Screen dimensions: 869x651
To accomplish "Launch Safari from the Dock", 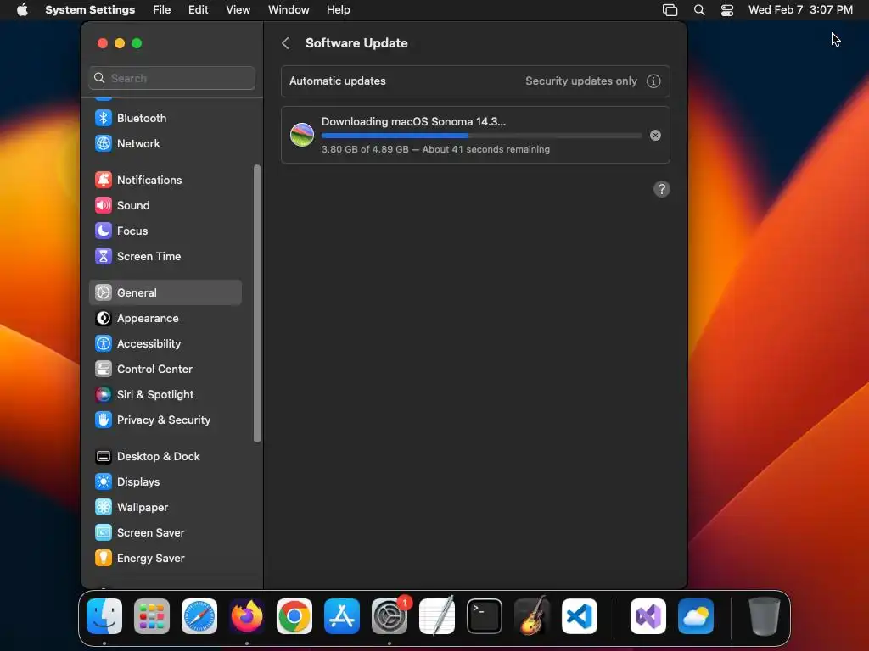I will click(199, 616).
